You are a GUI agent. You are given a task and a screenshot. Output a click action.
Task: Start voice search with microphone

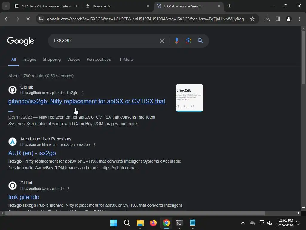click(x=176, y=41)
